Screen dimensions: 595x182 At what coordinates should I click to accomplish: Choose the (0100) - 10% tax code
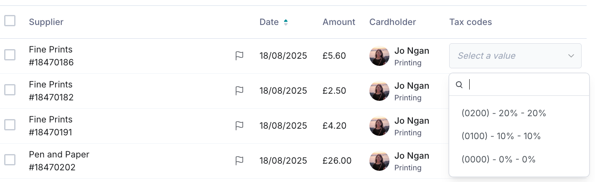[501, 136]
